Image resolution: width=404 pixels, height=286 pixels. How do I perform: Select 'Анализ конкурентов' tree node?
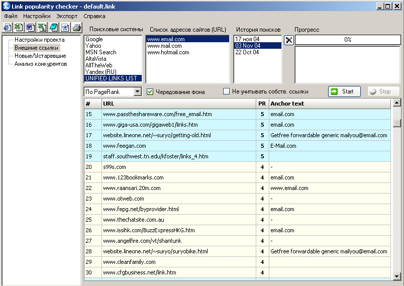[x=40, y=64]
